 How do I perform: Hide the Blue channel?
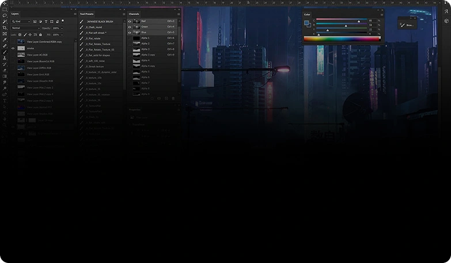(130, 33)
